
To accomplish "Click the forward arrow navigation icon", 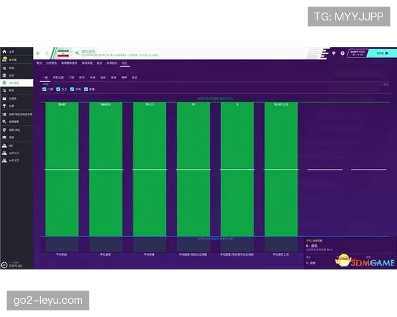I will click(x=46, y=53).
